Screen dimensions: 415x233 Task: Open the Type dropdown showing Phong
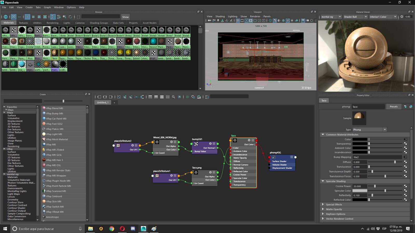(x=369, y=130)
